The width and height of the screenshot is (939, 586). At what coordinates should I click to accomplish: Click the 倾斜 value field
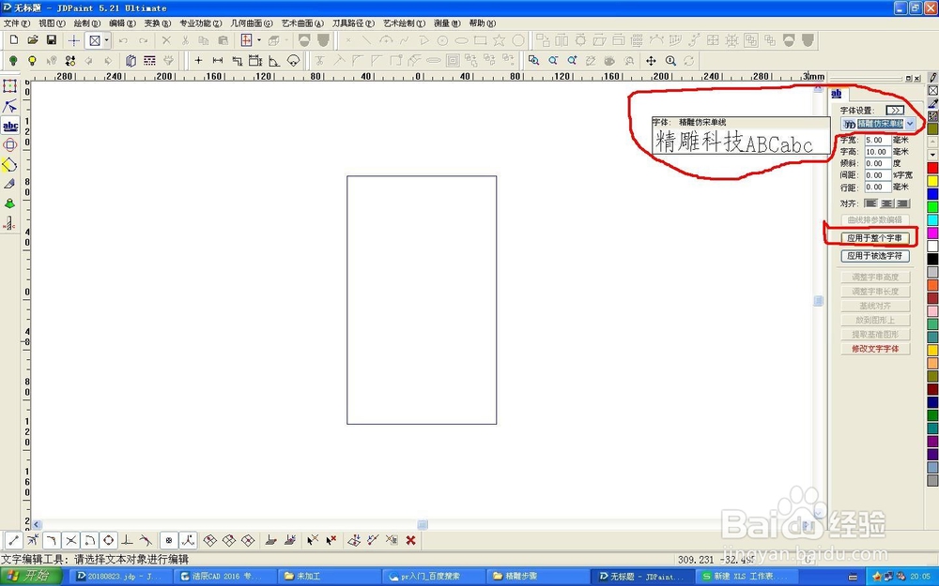(x=877, y=163)
